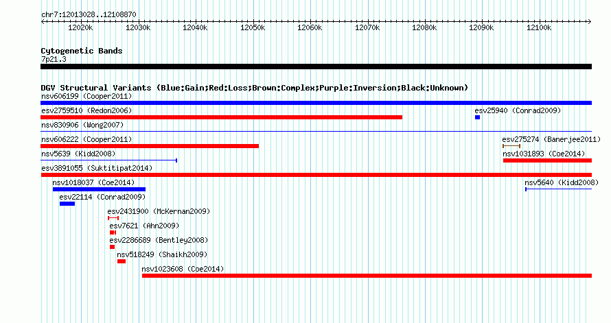
Task: Select the esv2759510 (Redon2006) red loss bar
Action: tap(221, 117)
